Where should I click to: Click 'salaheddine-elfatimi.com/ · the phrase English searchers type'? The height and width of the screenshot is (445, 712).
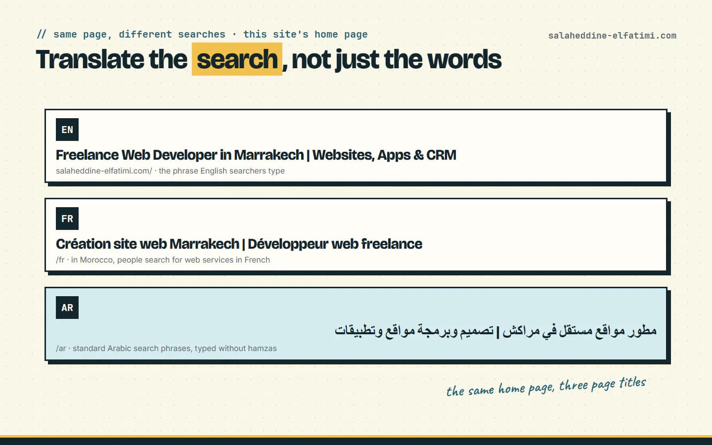pyautogui.click(x=170, y=171)
